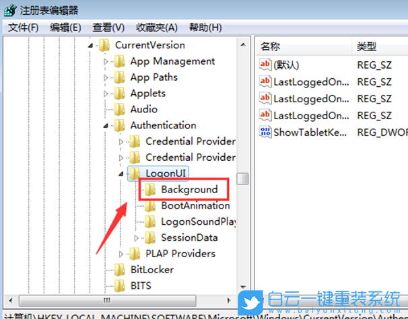The width and height of the screenshot is (408, 319).
Task: Click the horizontal scrollbar thumb
Action: coord(108,301)
